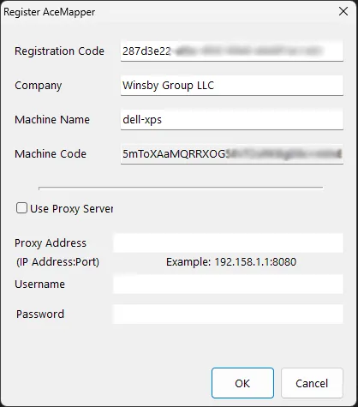Viewport: 358px width, 407px height.
Task: Click the Username label
Action: point(39,284)
